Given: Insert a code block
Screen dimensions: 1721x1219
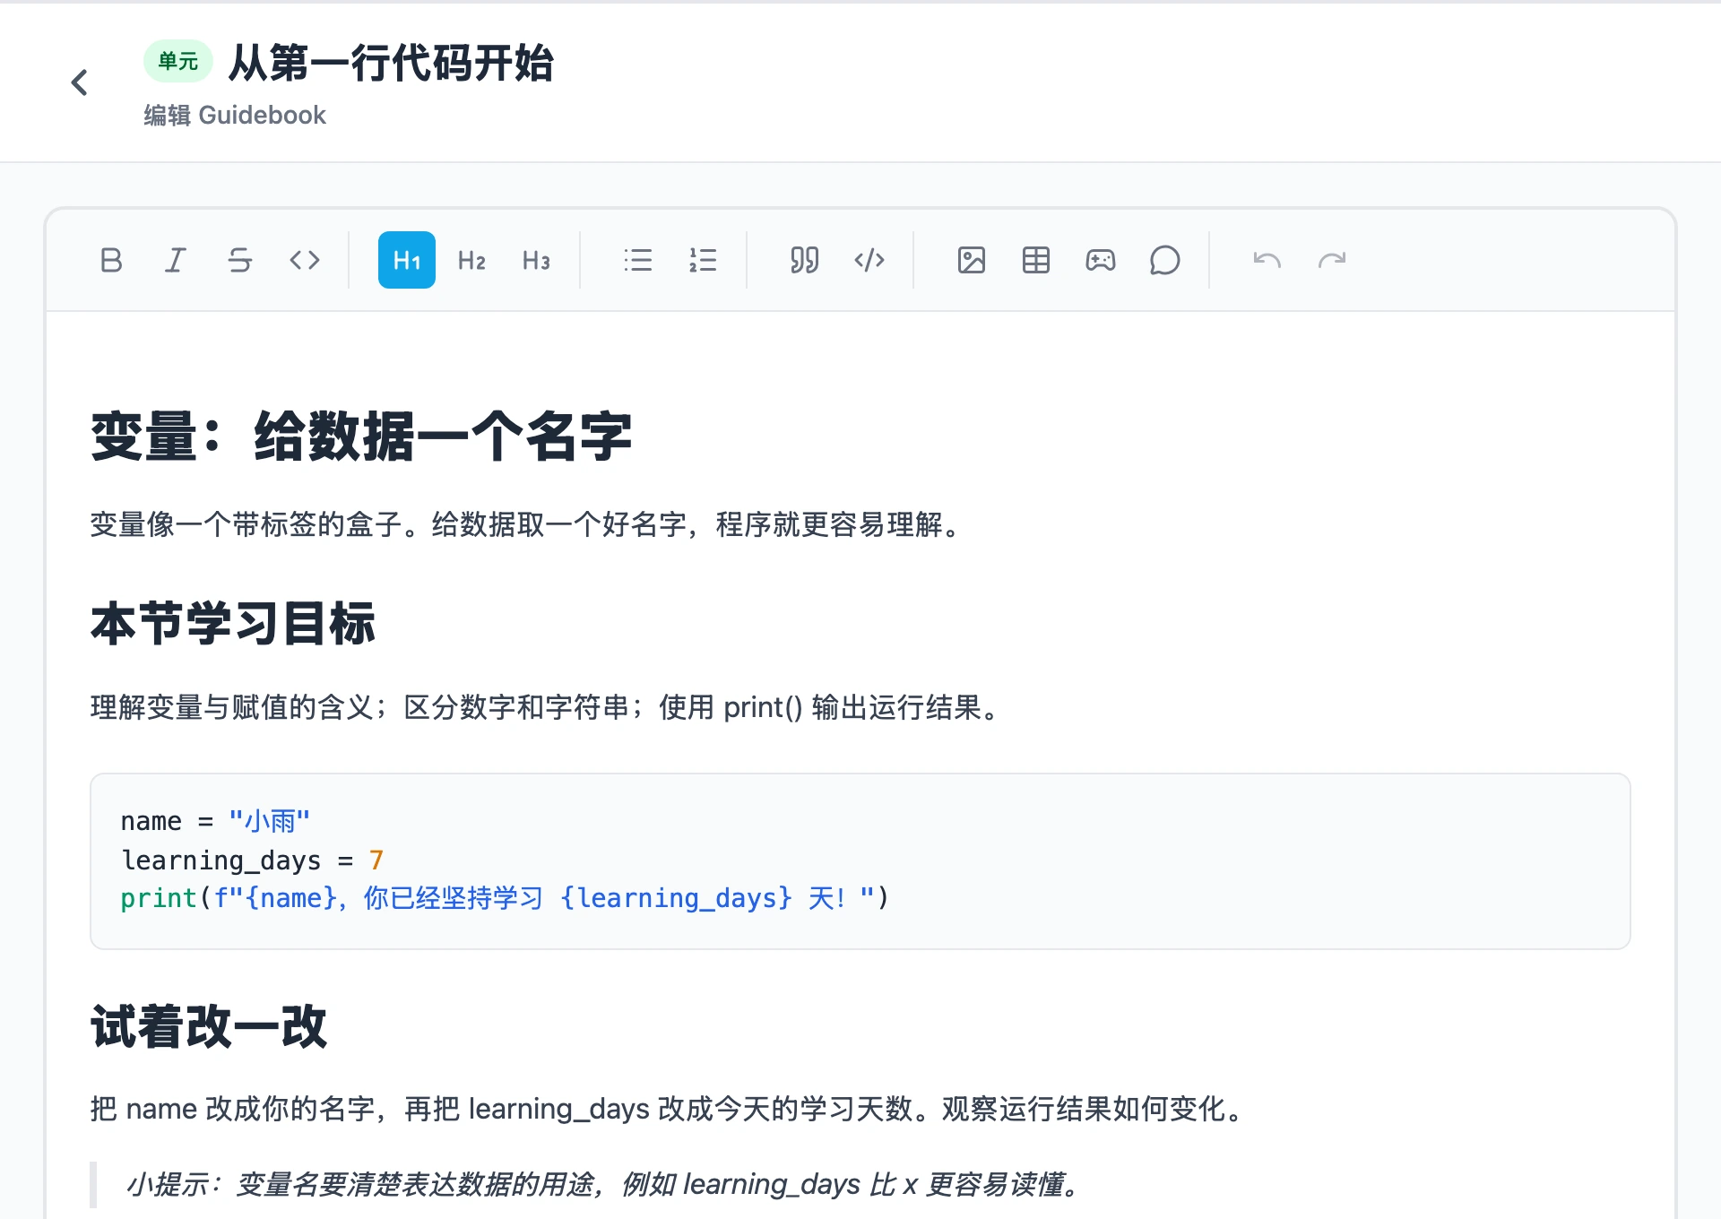Looking at the screenshot, I should click(869, 261).
